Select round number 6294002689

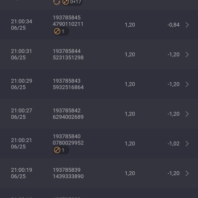point(68,117)
